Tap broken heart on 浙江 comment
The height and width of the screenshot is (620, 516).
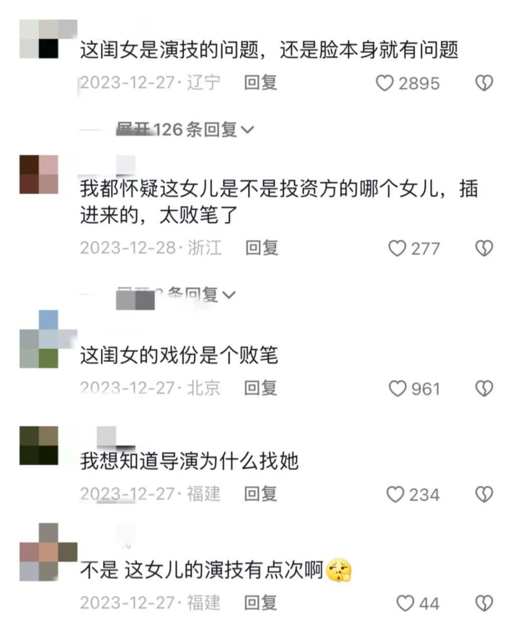(x=484, y=248)
